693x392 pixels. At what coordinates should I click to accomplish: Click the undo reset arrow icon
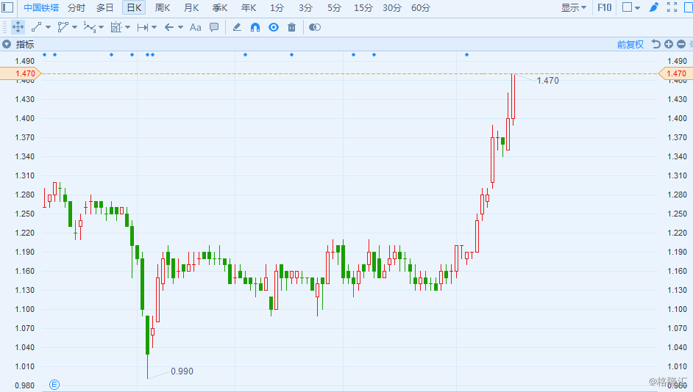tap(656, 44)
